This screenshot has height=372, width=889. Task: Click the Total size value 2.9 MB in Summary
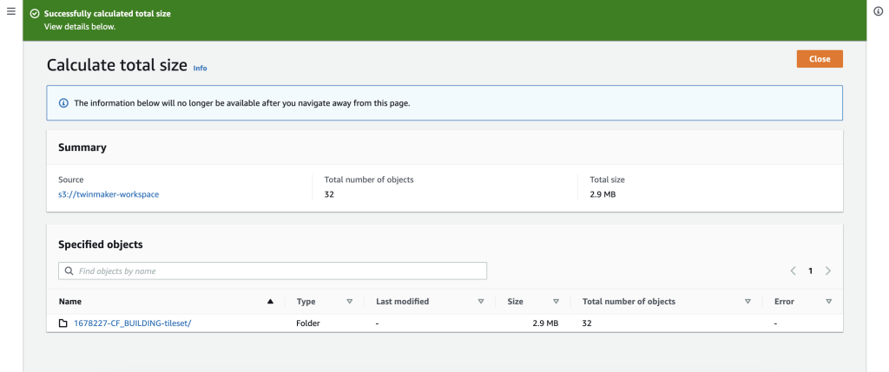(x=603, y=194)
